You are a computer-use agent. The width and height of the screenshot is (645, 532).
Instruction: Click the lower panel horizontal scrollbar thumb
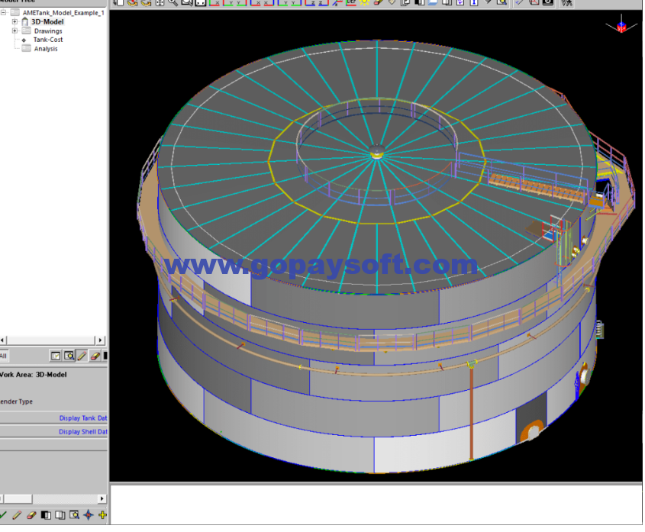[17, 498]
